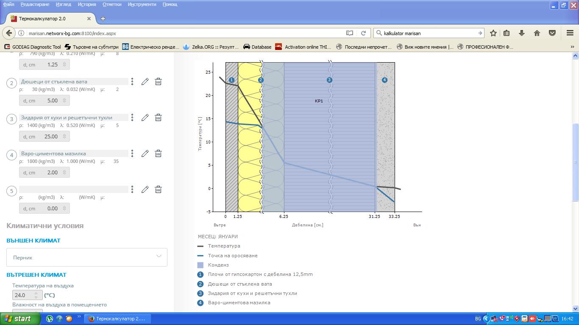The image size is (579, 325).
Task: Open three-dot options for layer 4
Action: tap(132, 154)
